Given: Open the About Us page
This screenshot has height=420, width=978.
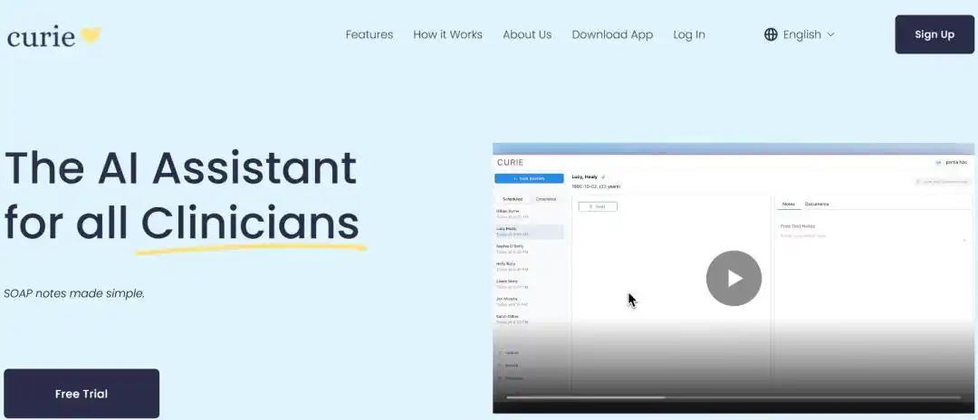Looking at the screenshot, I should 527,34.
